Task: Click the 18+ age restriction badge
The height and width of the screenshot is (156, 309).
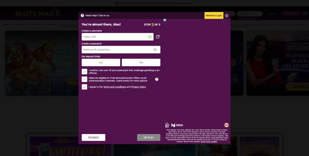Action: click(226, 125)
